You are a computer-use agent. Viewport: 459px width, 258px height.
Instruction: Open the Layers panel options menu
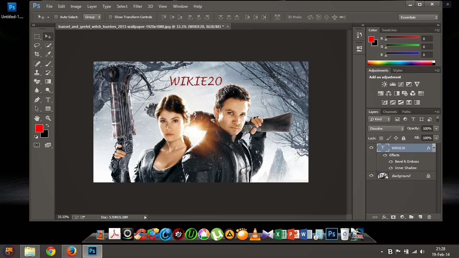point(437,112)
